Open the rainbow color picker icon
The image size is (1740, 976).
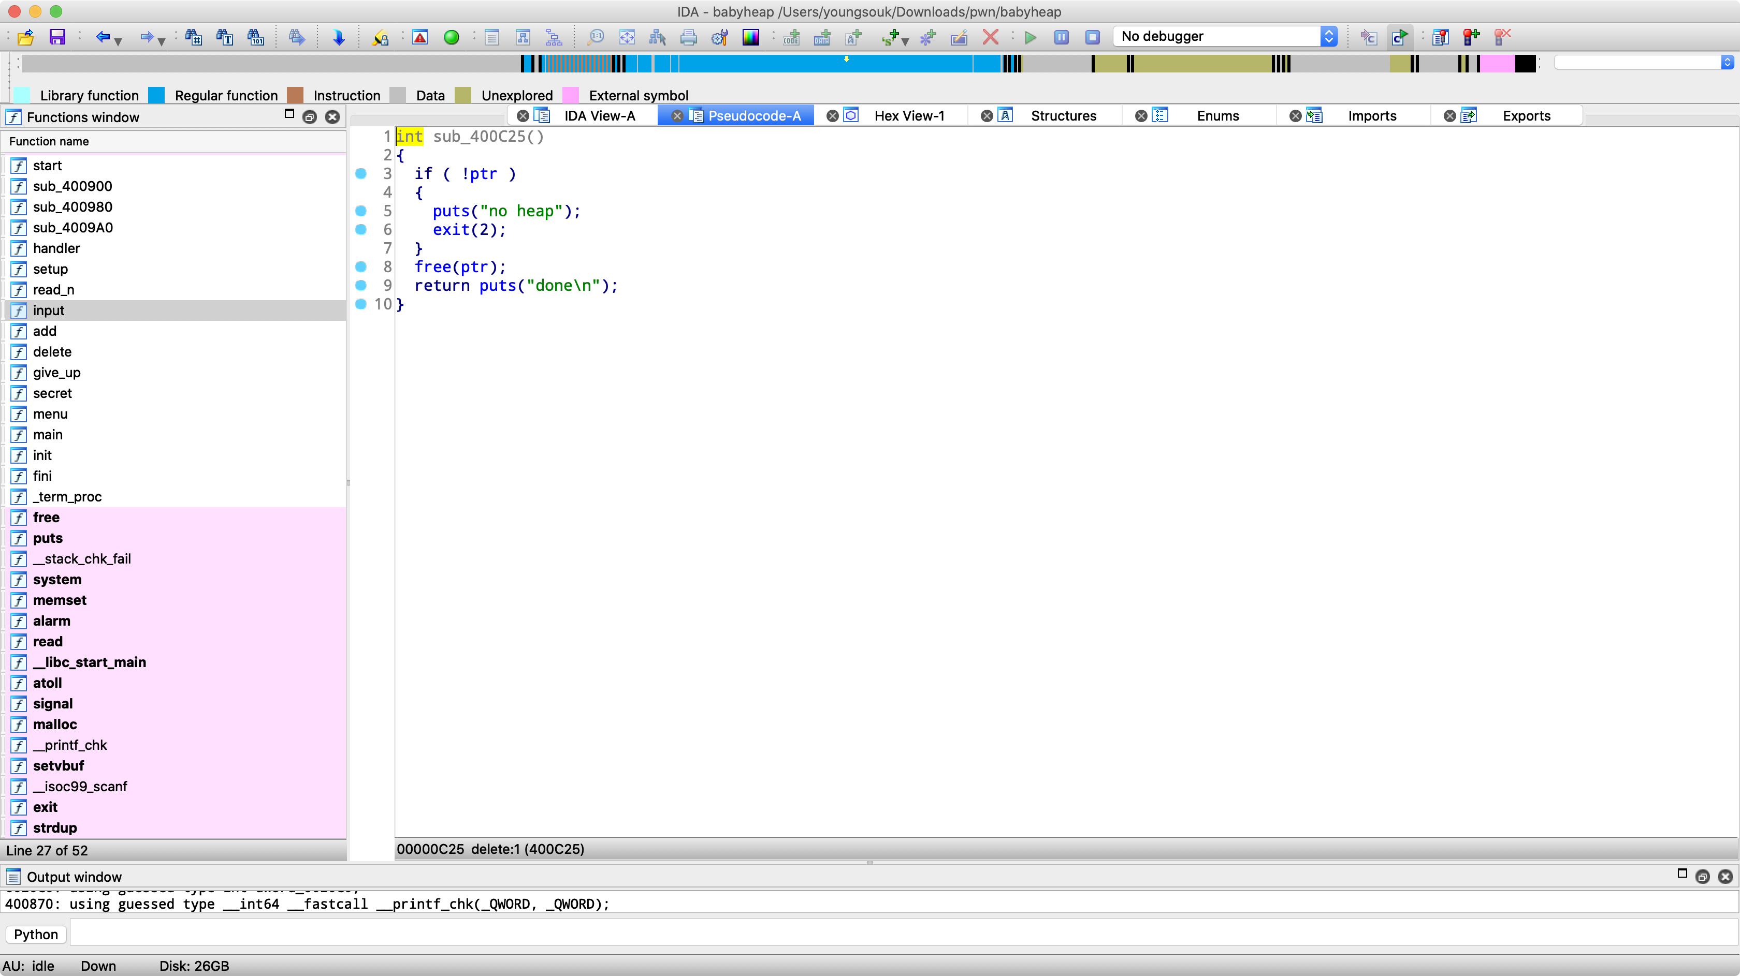[x=750, y=37]
